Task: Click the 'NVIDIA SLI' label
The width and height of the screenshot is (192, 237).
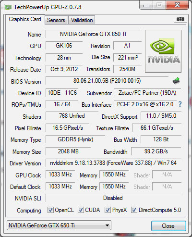Action: (28, 199)
